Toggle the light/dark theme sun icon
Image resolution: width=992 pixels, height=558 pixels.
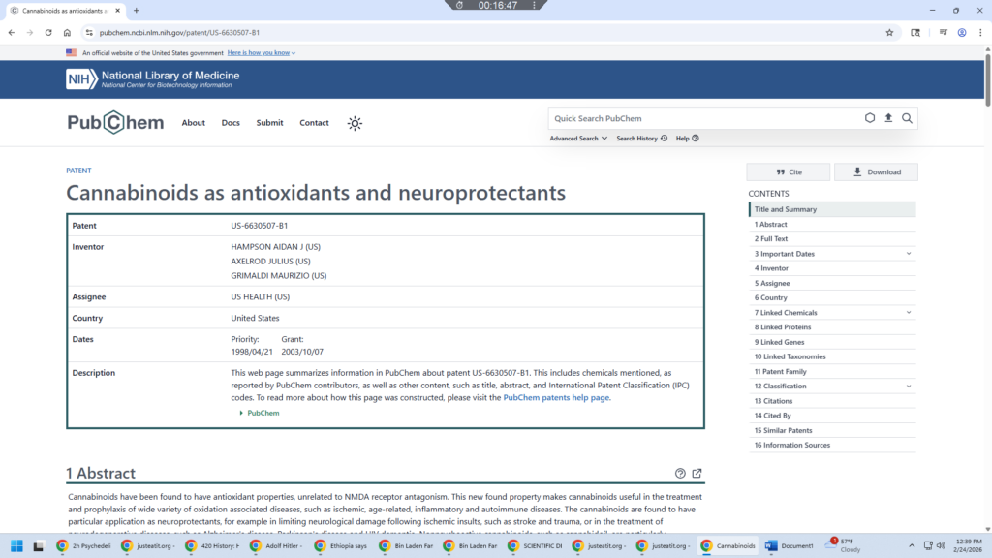coord(356,123)
